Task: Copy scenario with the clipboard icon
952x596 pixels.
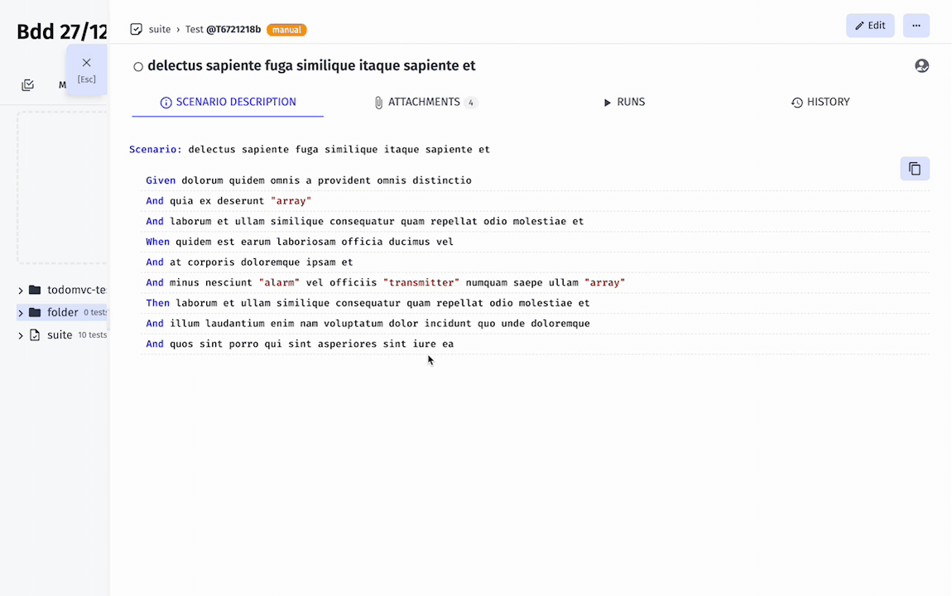Action: pos(915,169)
